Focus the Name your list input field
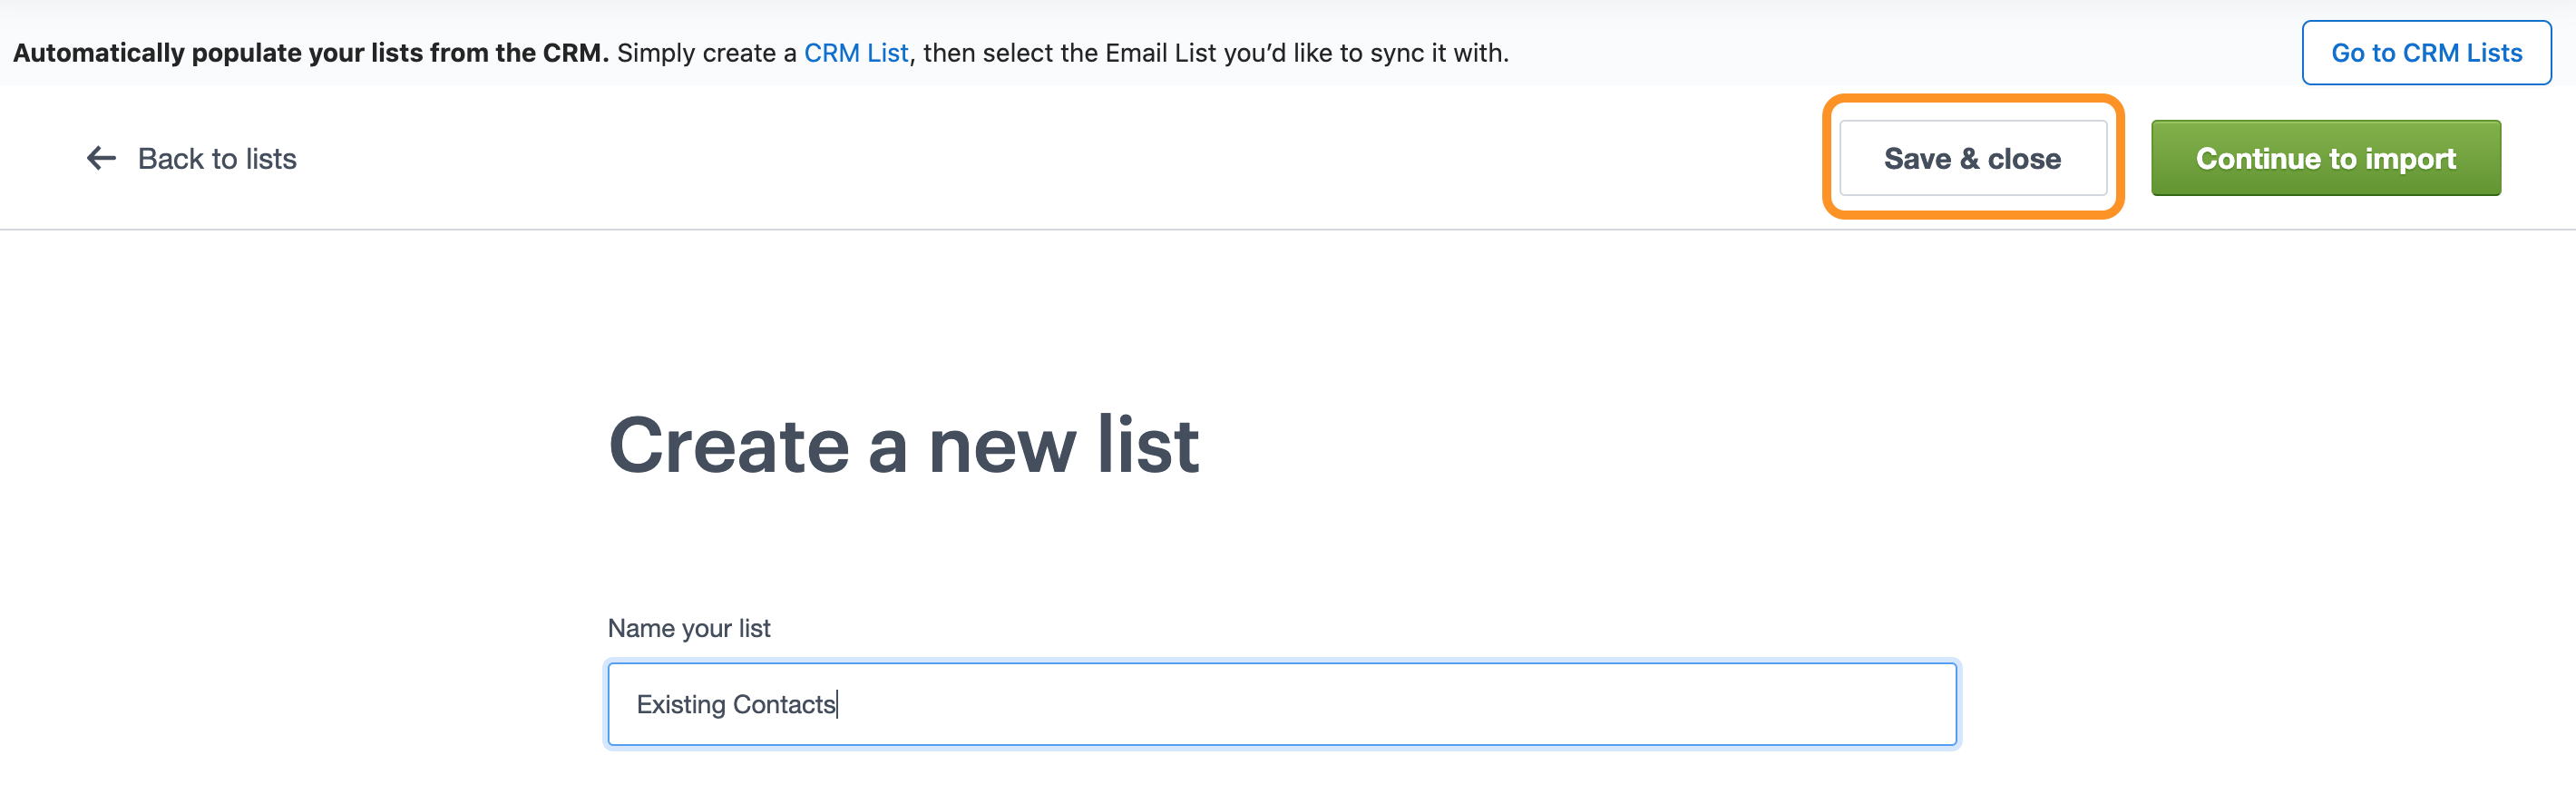 pos(1280,704)
